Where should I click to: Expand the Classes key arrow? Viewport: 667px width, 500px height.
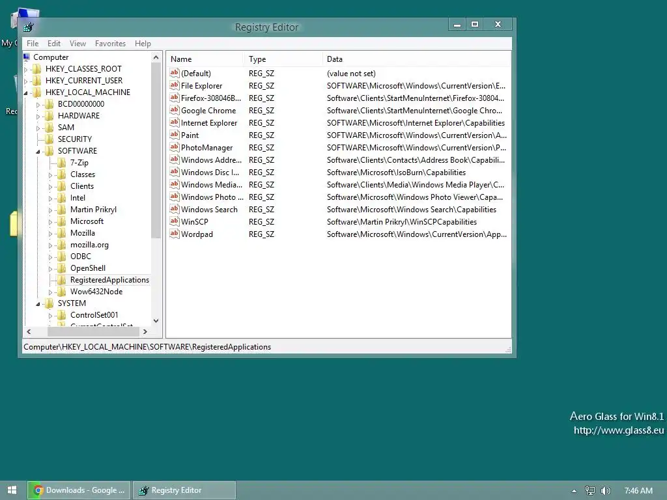(51, 174)
